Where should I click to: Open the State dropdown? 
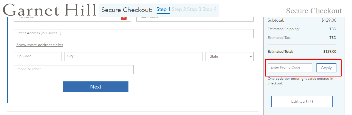230,56
